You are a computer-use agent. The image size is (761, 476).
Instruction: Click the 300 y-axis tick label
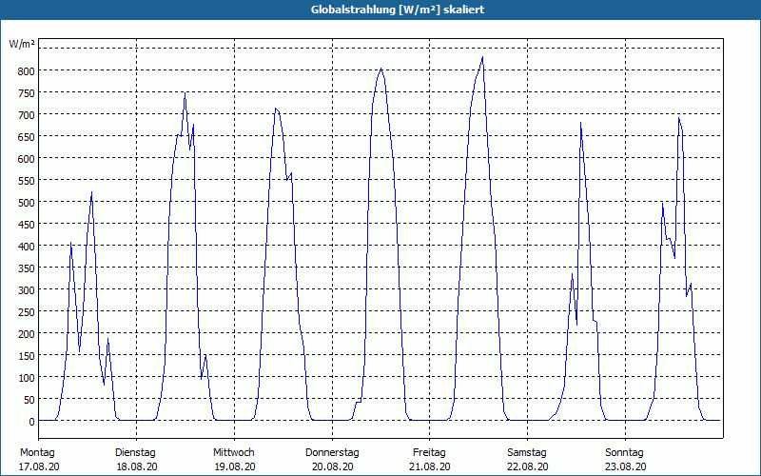click(x=27, y=290)
